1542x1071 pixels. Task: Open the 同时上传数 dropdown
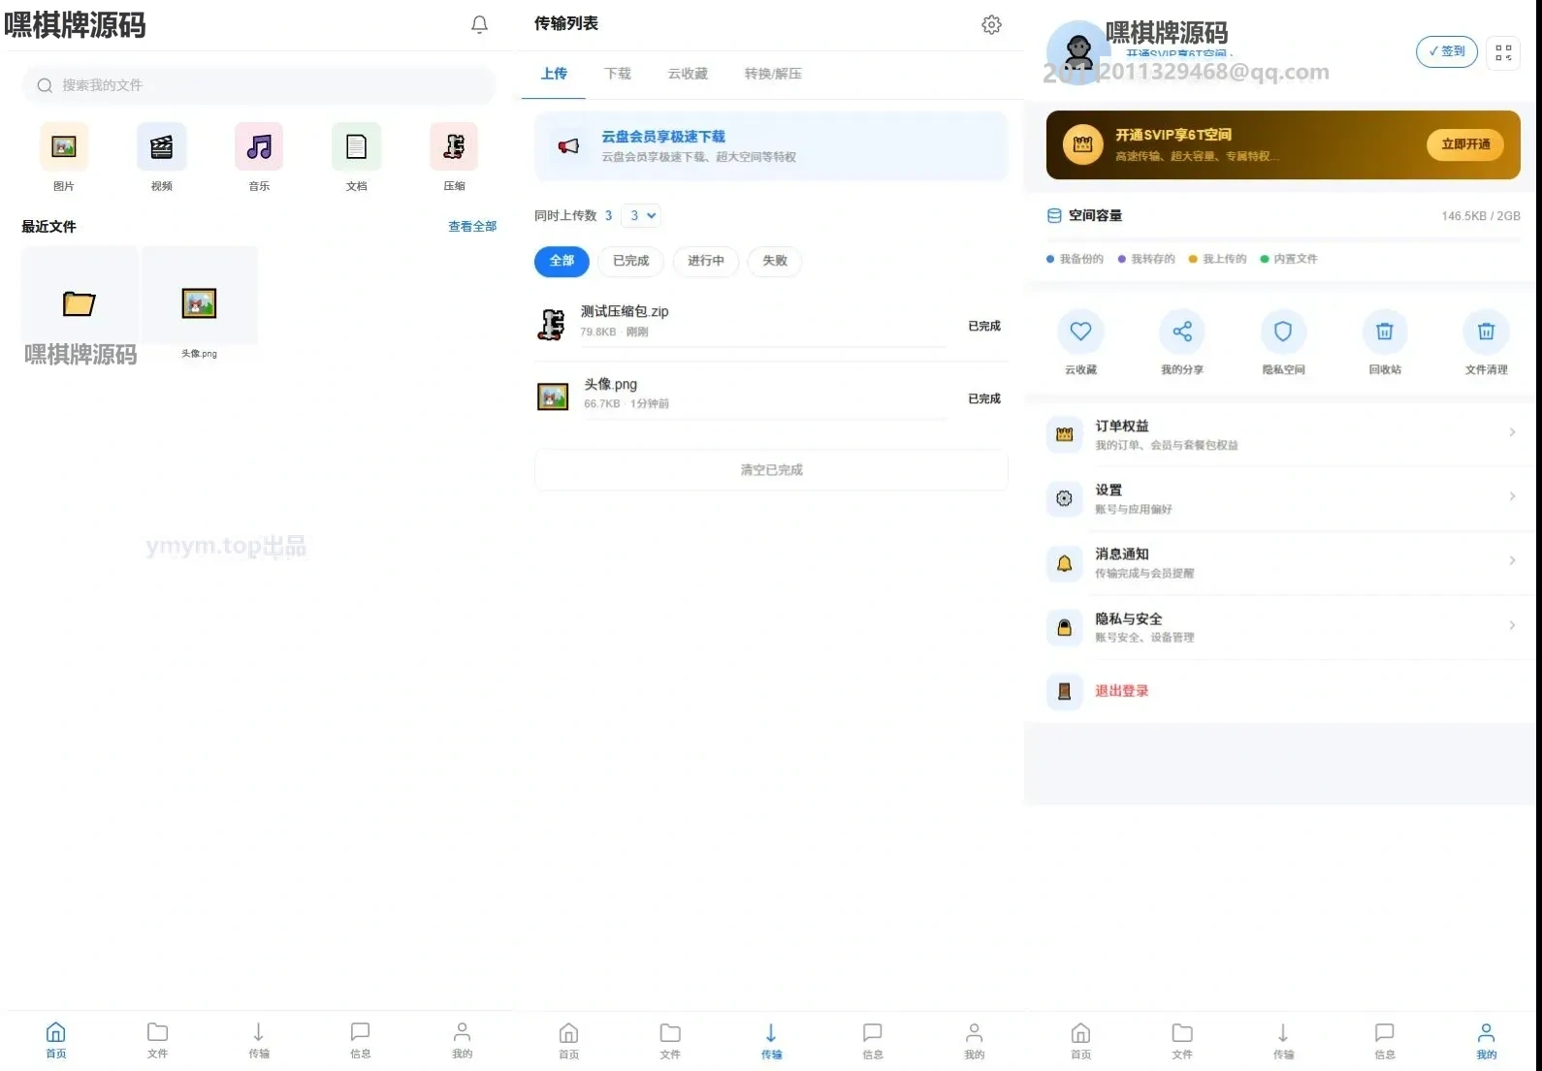[641, 215]
